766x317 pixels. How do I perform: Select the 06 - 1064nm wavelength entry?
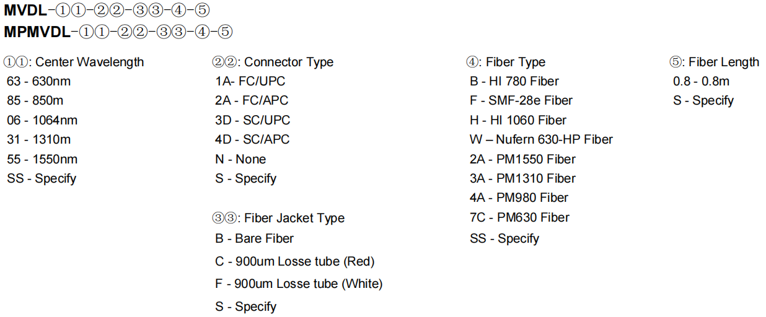pos(42,120)
